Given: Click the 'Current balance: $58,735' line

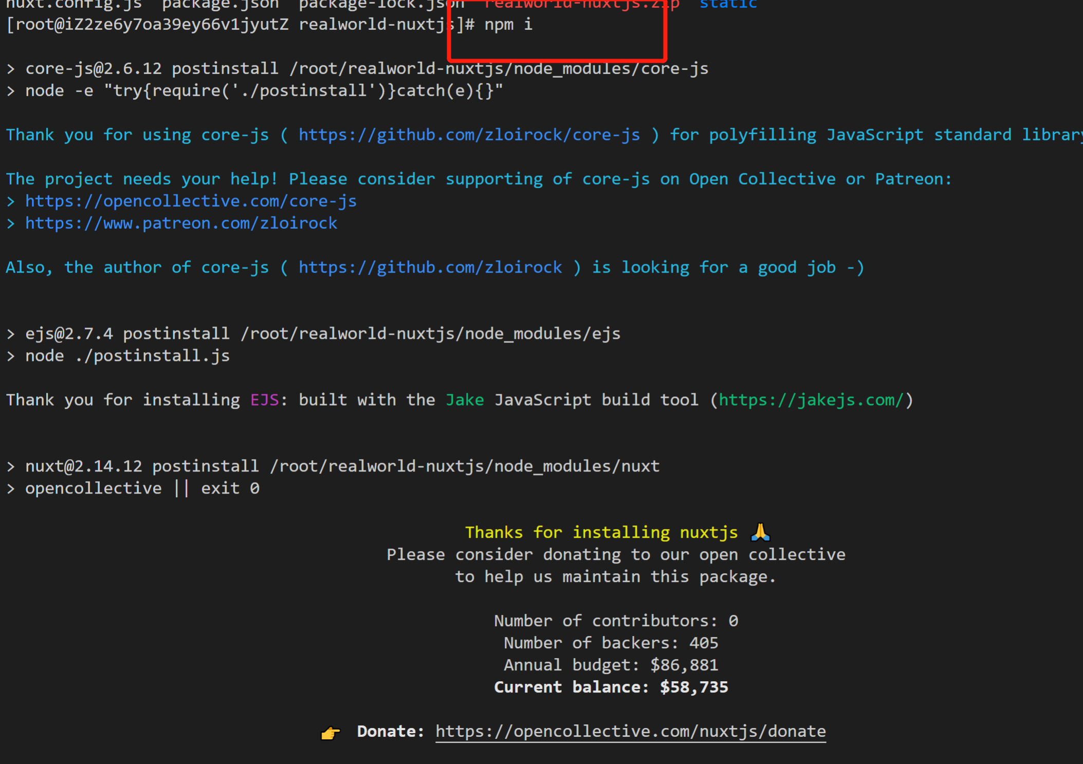Looking at the screenshot, I should point(611,687).
